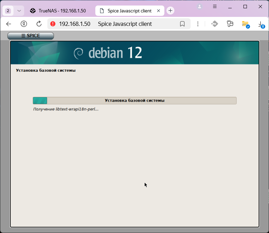Open the page translate and share arrow icon
Screen dimensions: 269x233
click(215, 24)
